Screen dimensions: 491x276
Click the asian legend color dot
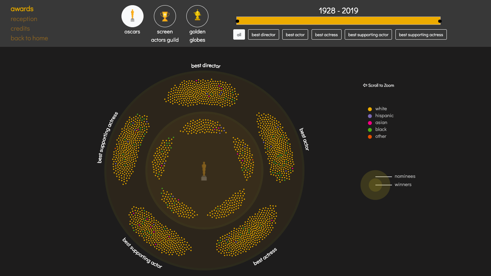click(x=370, y=123)
